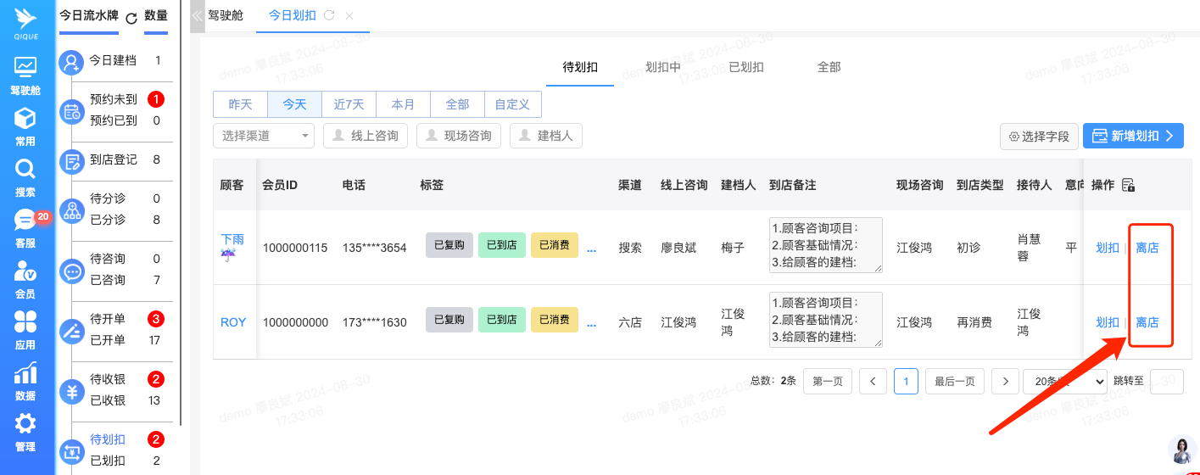Open the 驾驶舱 dashboard sidebar icon

[25, 68]
